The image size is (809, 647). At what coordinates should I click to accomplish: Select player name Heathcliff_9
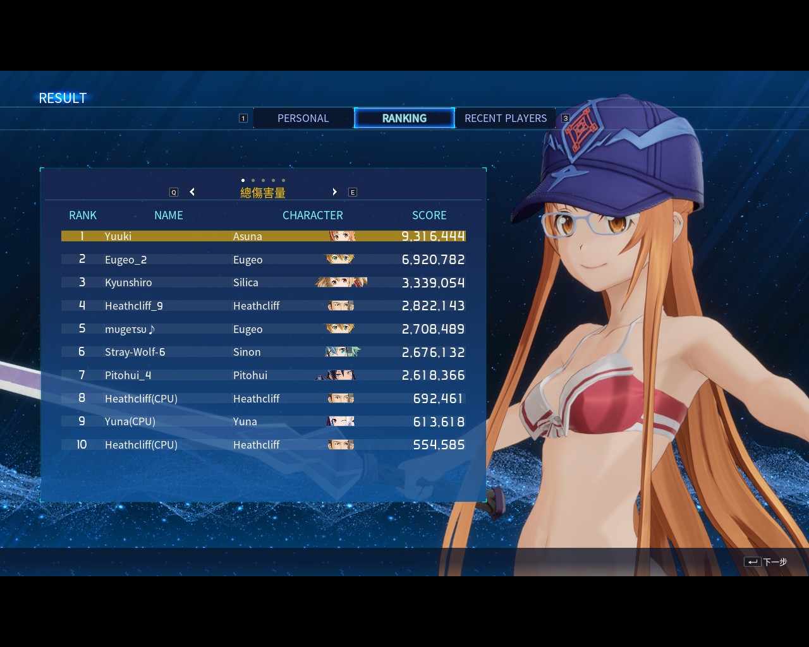(134, 306)
